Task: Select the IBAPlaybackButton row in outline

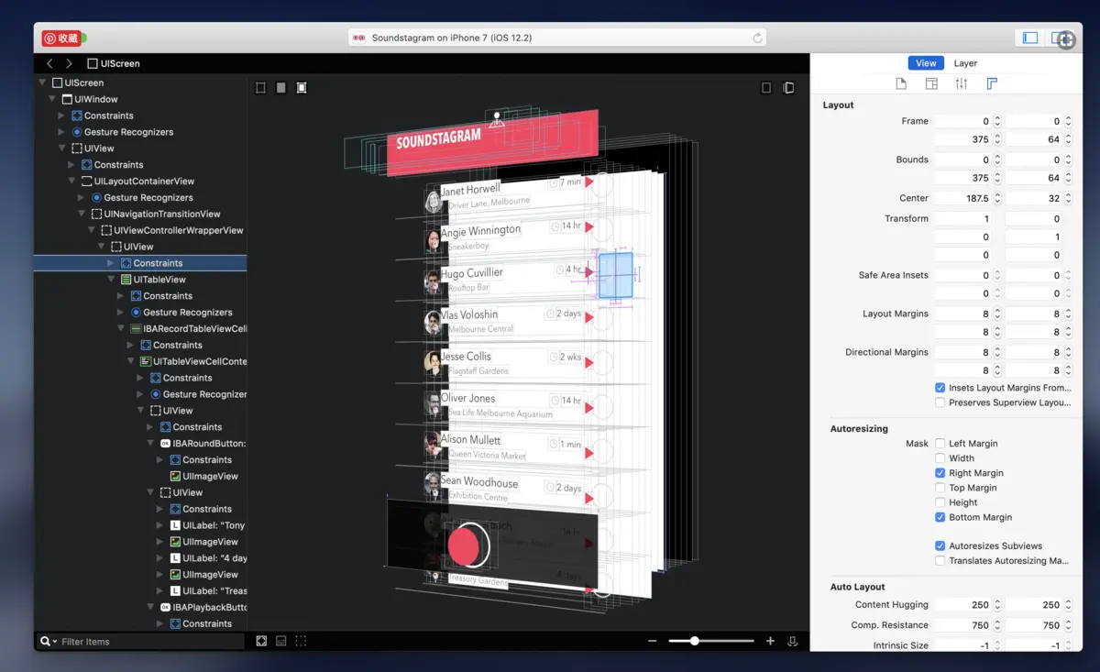Action: pos(140,607)
